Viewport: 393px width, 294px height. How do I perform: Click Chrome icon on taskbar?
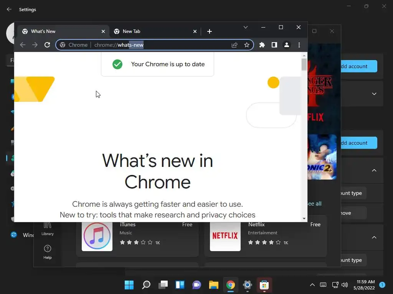(231, 285)
